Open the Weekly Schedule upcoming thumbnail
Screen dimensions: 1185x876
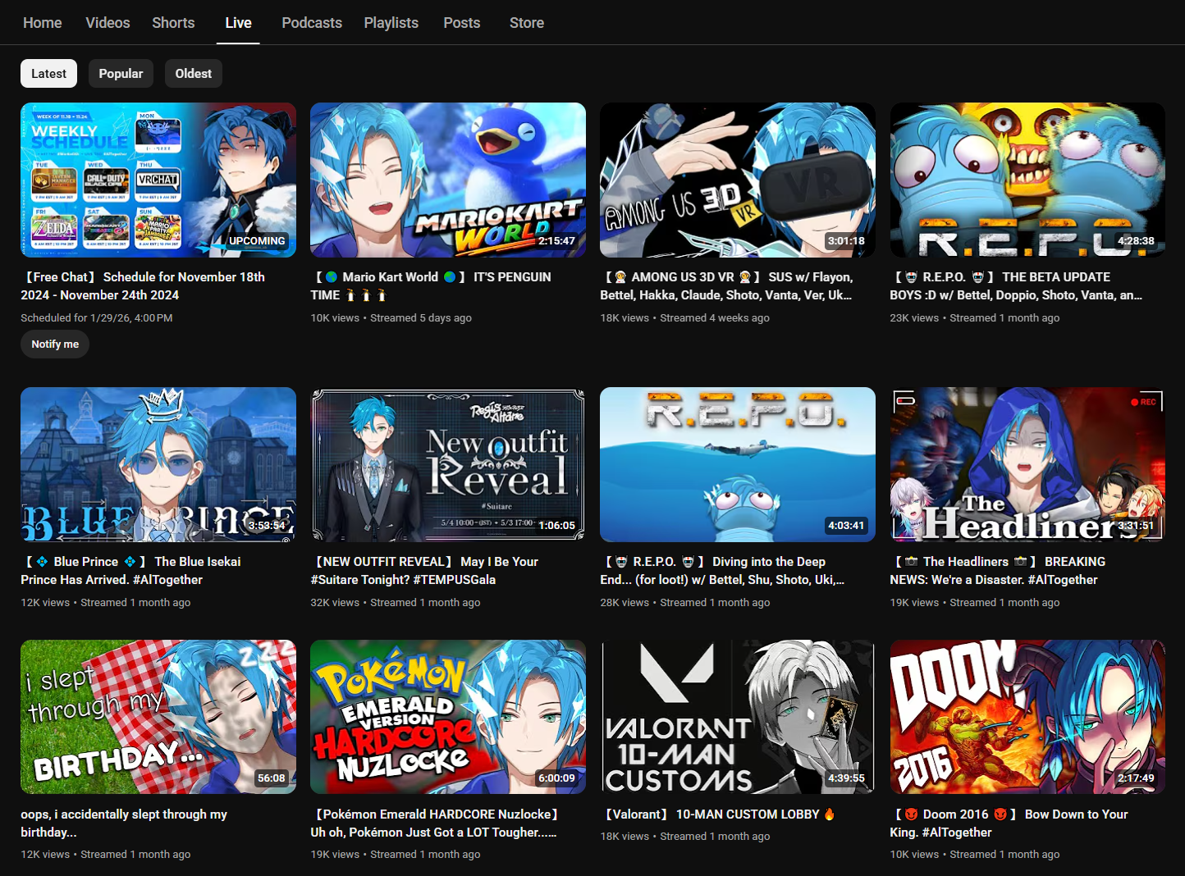(158, 180)
